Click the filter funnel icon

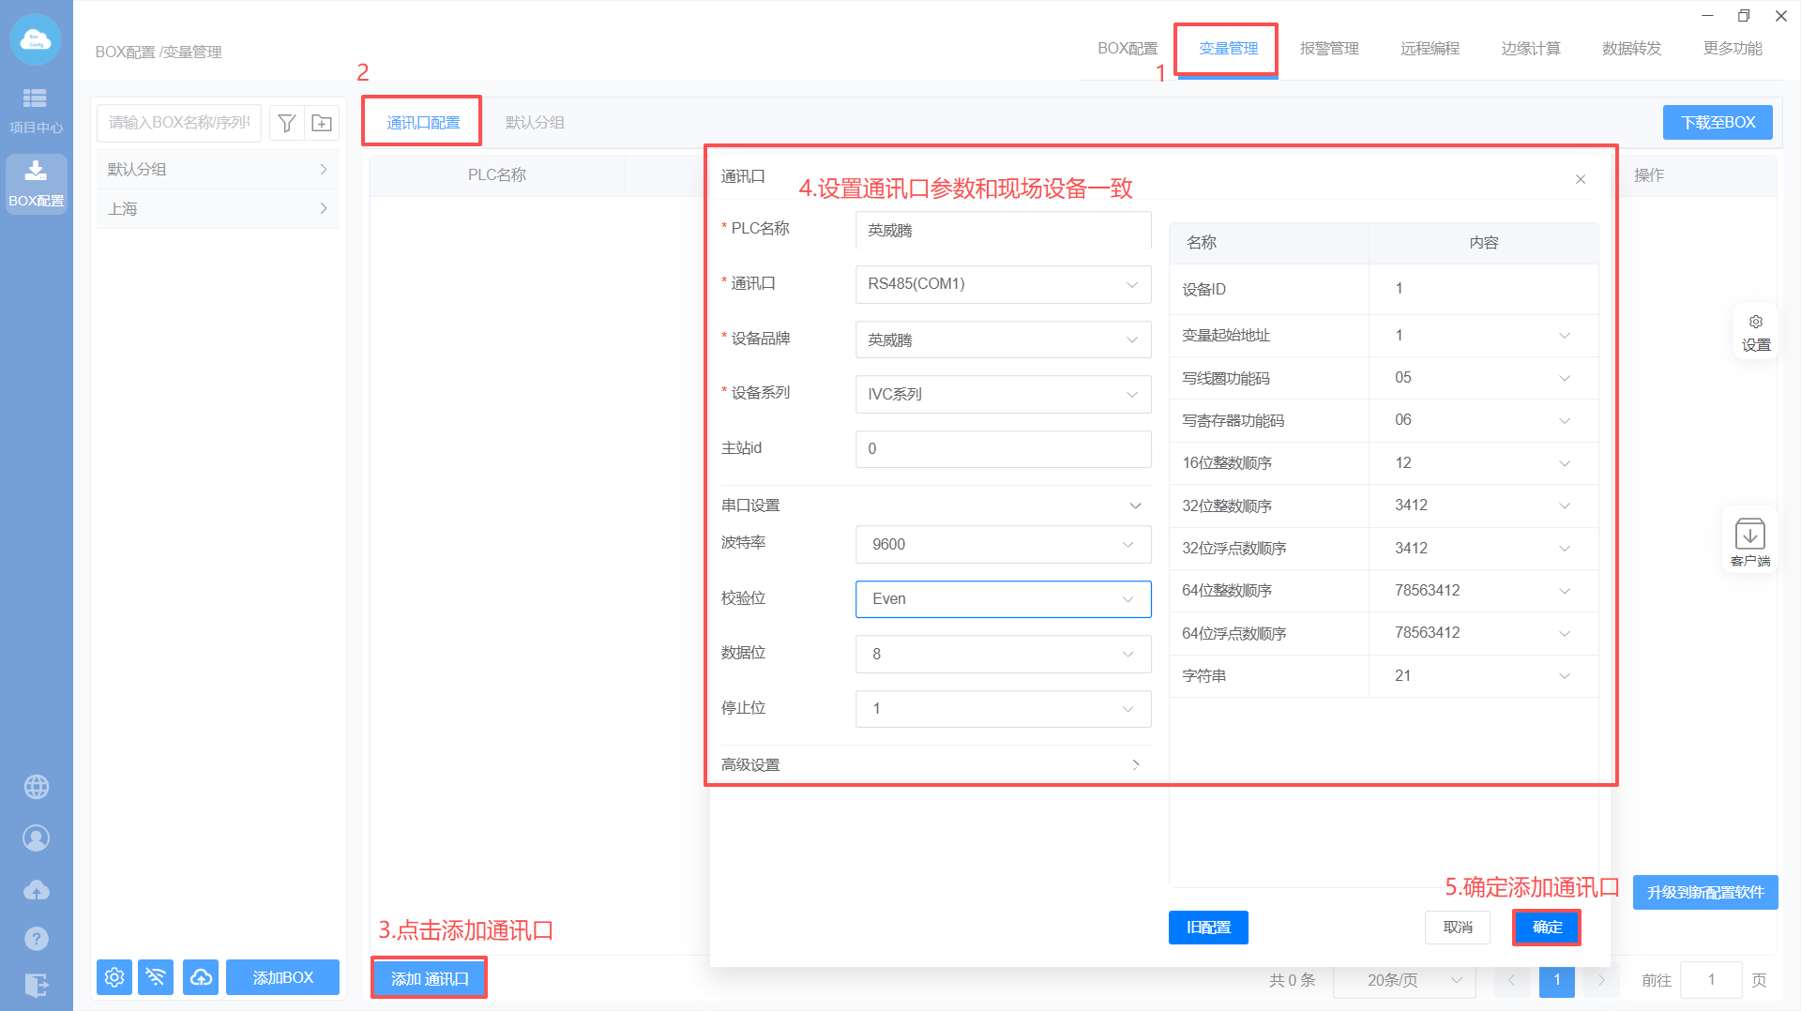[287, 123]
